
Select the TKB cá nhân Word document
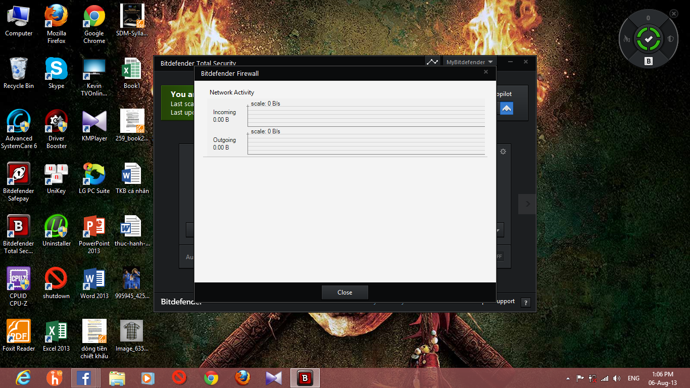coord(132,178)
